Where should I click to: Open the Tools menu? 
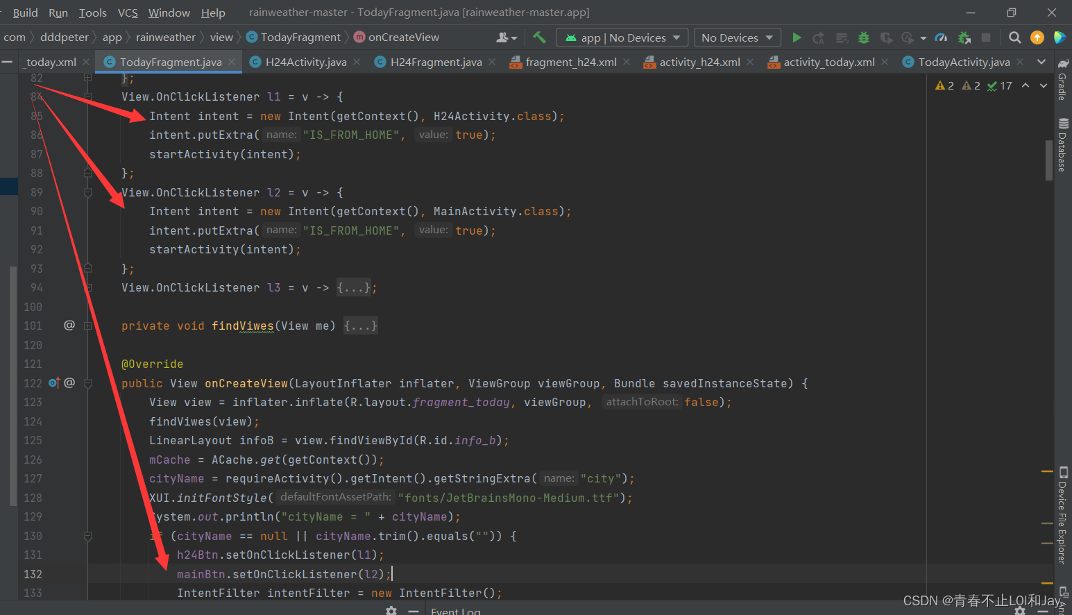[93, 12]
